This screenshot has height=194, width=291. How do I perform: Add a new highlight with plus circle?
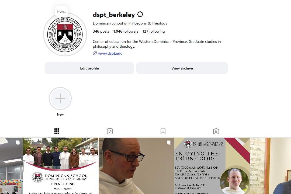[60, 98]
